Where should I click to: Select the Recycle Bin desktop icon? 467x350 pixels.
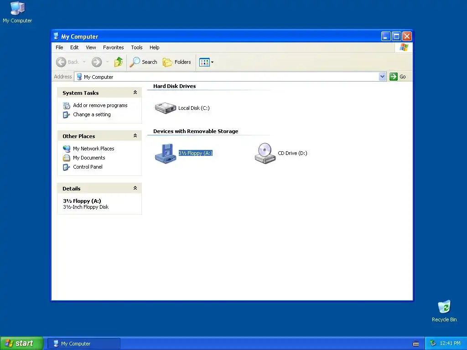444,311
